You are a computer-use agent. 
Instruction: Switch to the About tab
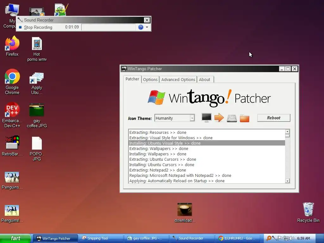[x=204, y=79]
